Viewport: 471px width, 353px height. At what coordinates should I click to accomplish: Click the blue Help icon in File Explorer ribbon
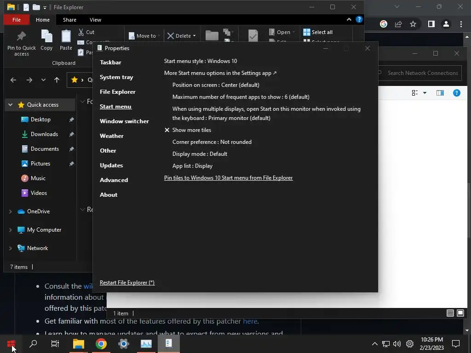tap(359, 19)
